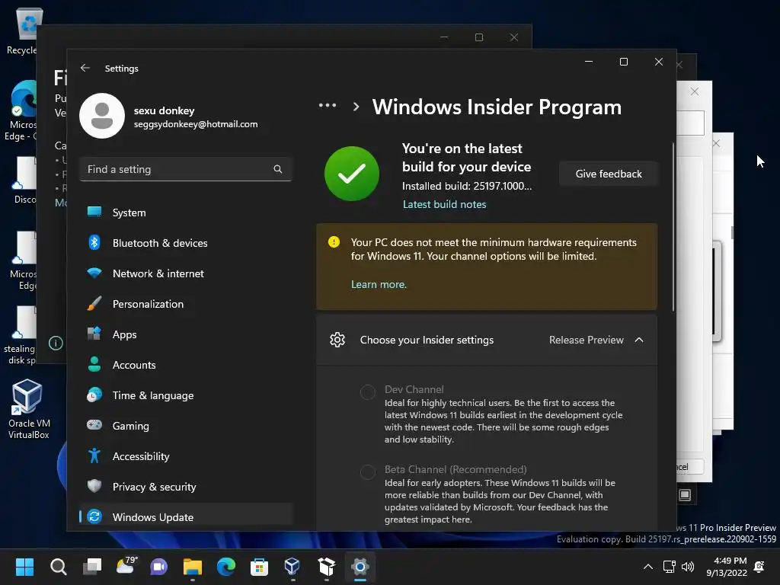Click the Settings gear in the taskbar
This screenshot has height=585, width=780.
[x=360, y=567]
